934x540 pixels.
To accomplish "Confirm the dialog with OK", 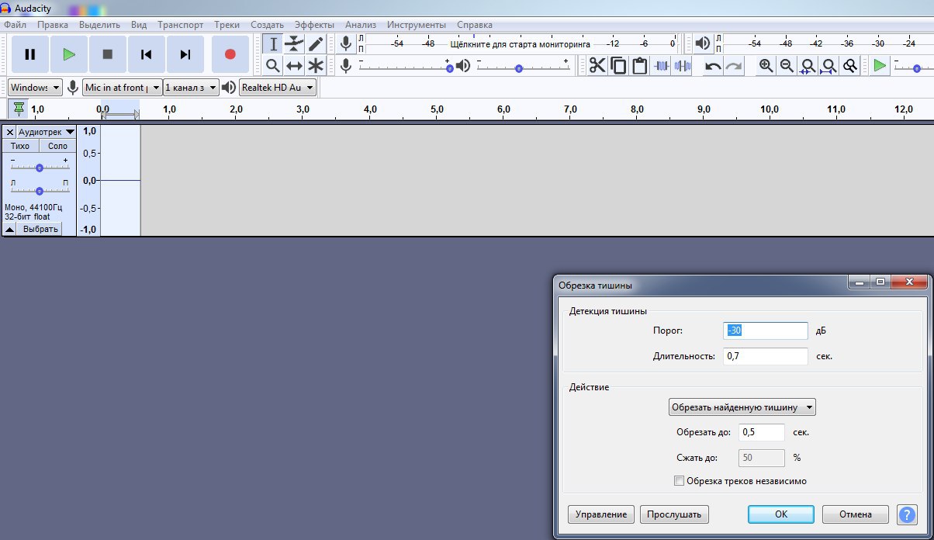I will coord(781,514).
